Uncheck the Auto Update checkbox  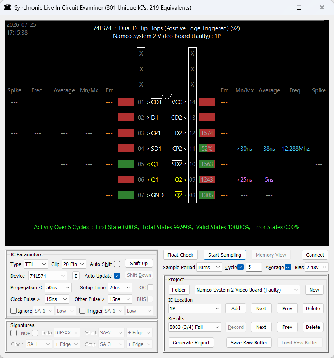coord(117,276)
